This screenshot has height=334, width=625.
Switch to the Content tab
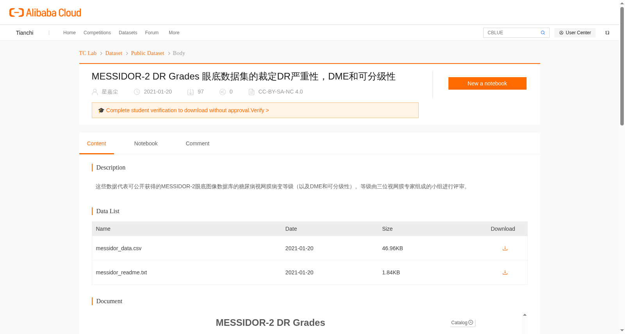tap(96, 143)
